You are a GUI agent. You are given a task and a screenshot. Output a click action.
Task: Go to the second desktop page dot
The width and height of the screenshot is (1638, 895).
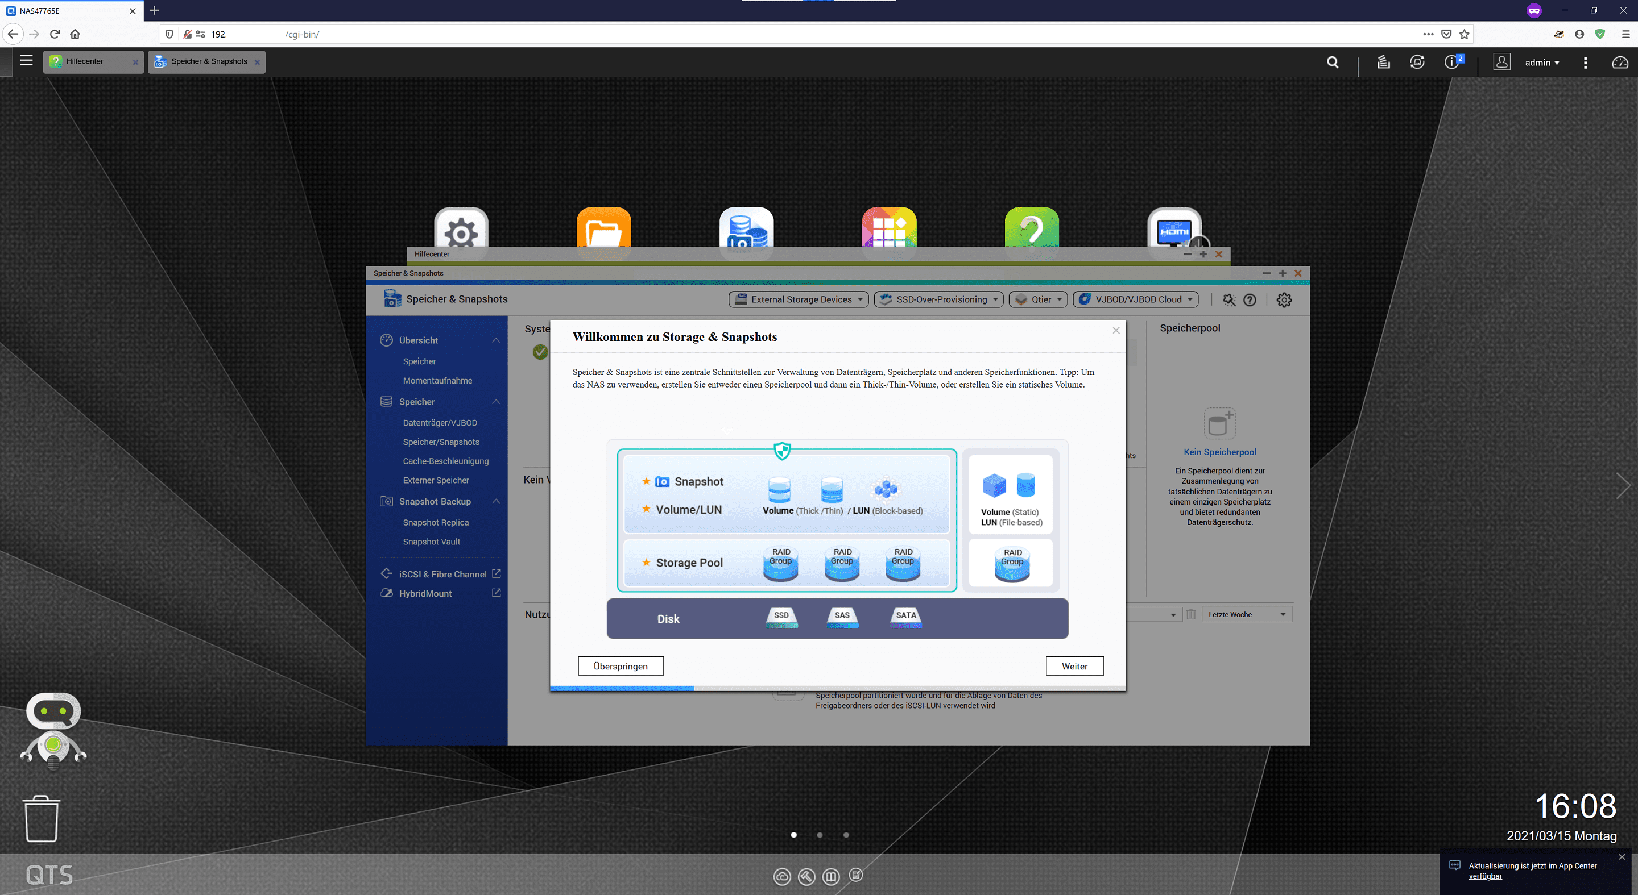pos(820,835)
